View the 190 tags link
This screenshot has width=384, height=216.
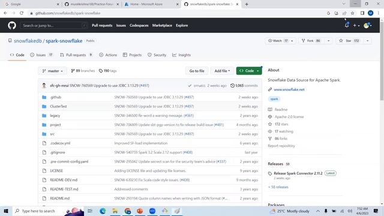(x=108, y=71)
